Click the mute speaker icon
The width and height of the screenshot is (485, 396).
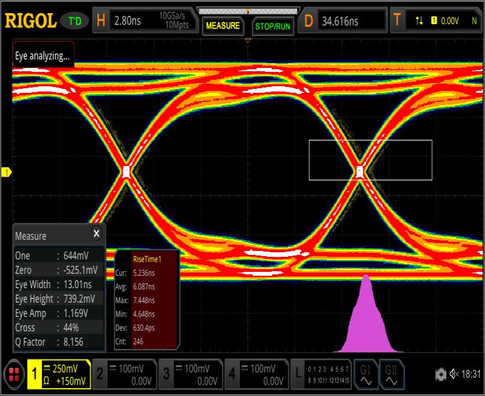point(456,374)
